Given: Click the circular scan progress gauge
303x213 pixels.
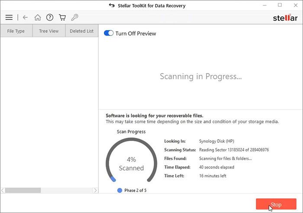Looking at the screenshot, I should pyautogui.click(x=131, y=163).
